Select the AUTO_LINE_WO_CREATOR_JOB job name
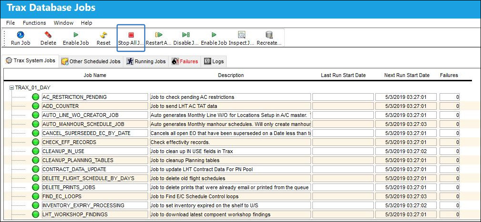This screenshot has width=481, height=222. coord(95,115)
